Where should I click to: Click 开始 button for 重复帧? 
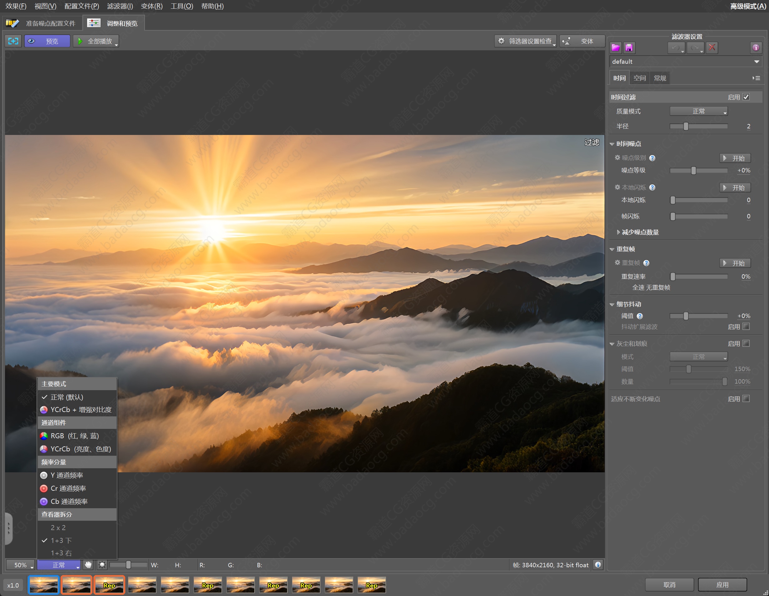pyautogui.click(x=735, y=263)
